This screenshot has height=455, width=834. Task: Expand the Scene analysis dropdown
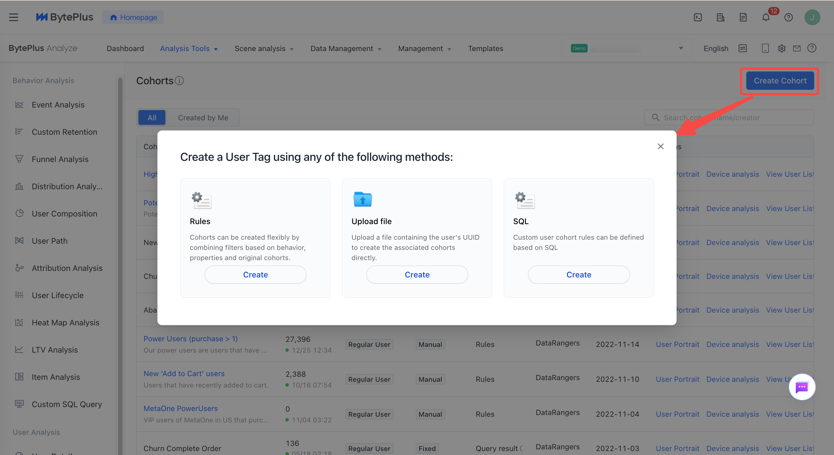(x=264, y=49)
